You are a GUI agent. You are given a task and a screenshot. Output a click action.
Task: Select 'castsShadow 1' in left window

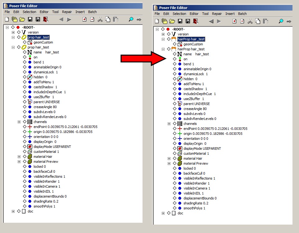(x=45, y=87)
